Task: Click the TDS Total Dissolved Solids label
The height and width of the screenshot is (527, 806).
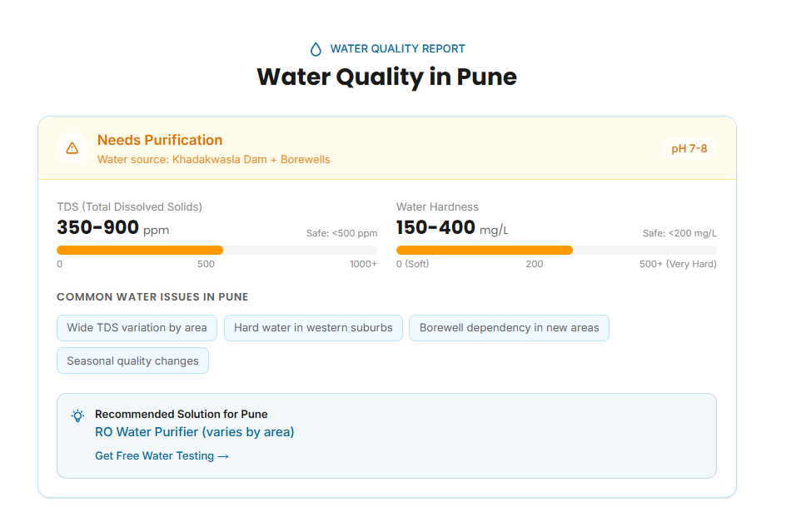Action: click(x=130, y=206)
